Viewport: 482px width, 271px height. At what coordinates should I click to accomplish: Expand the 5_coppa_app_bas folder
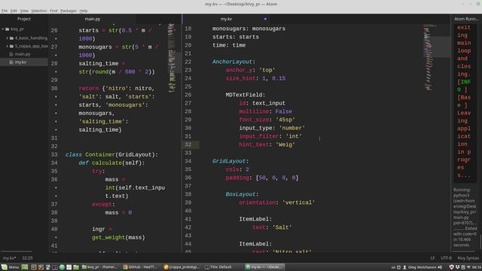tap(7, 46)
